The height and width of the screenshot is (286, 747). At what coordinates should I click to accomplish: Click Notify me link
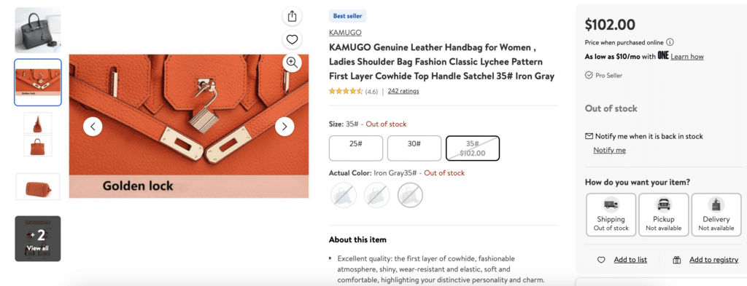(x=609, y=150)
